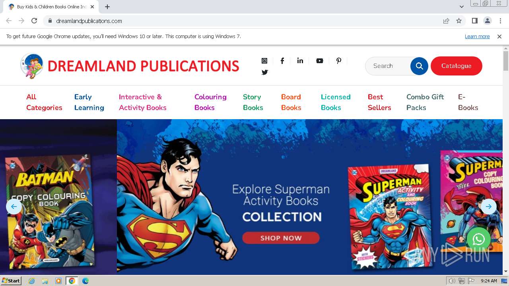The image size is (509, 286).
Task: Open Chrome three-dot menu
Action: 500,21
